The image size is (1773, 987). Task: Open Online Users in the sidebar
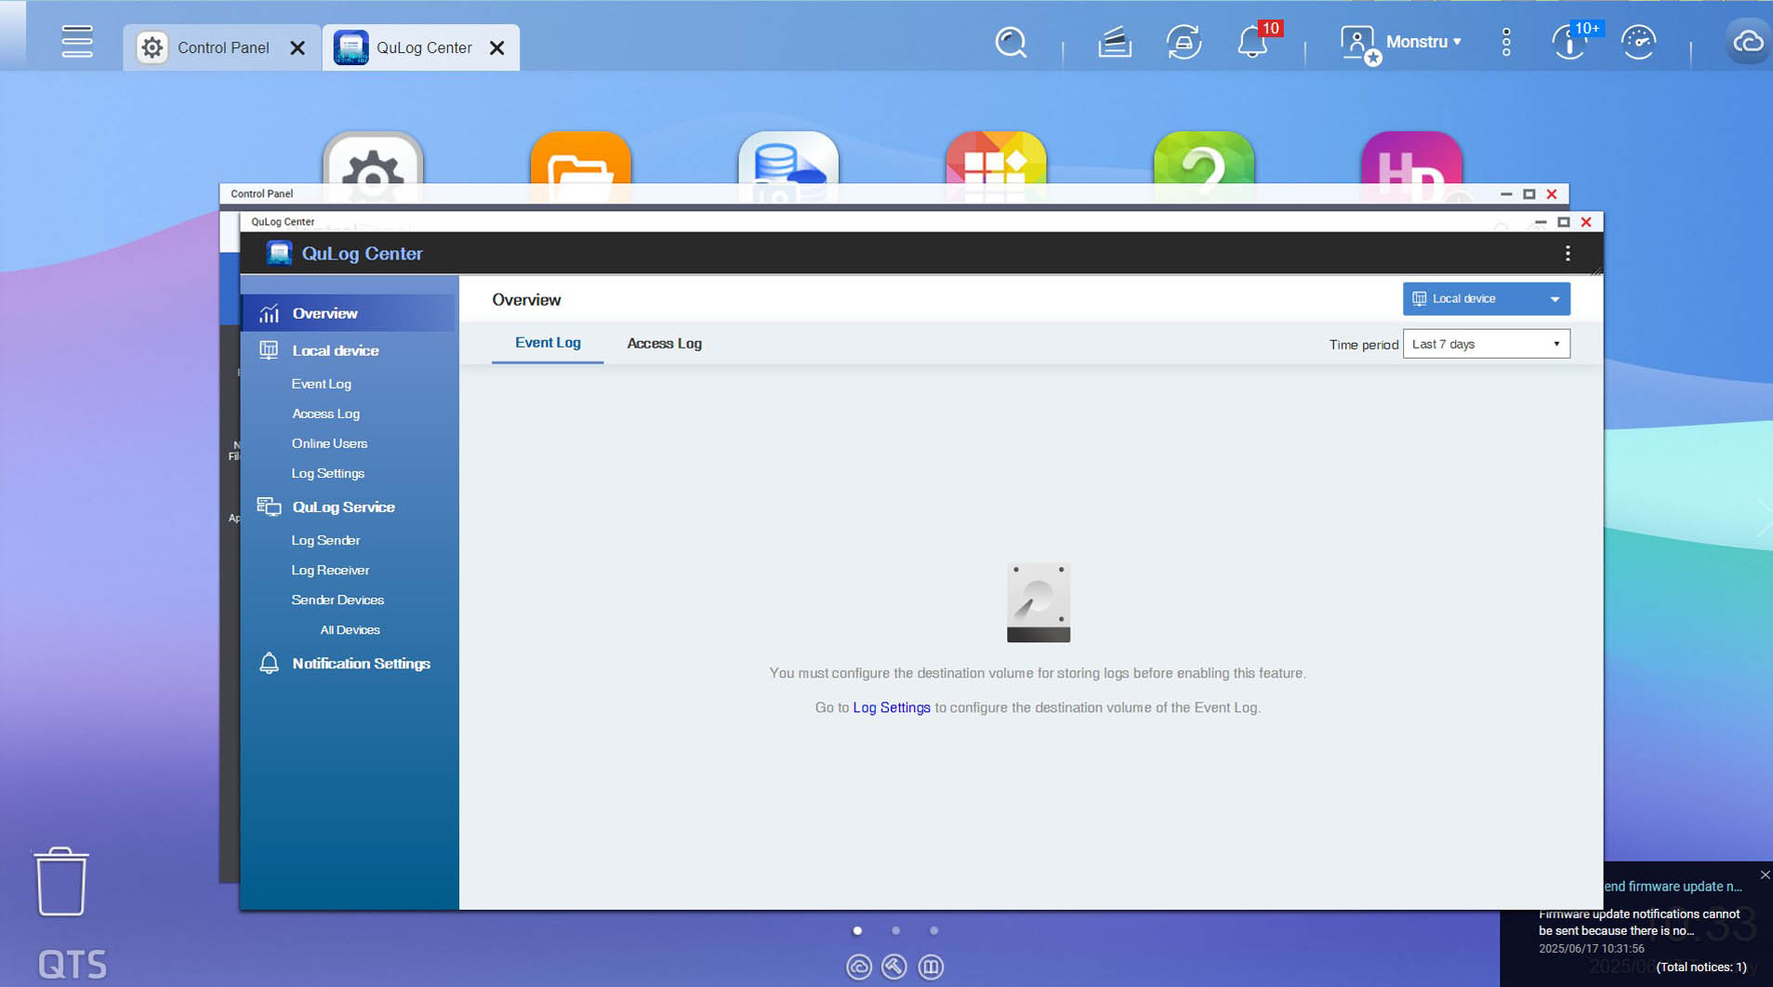coord(329,443)
